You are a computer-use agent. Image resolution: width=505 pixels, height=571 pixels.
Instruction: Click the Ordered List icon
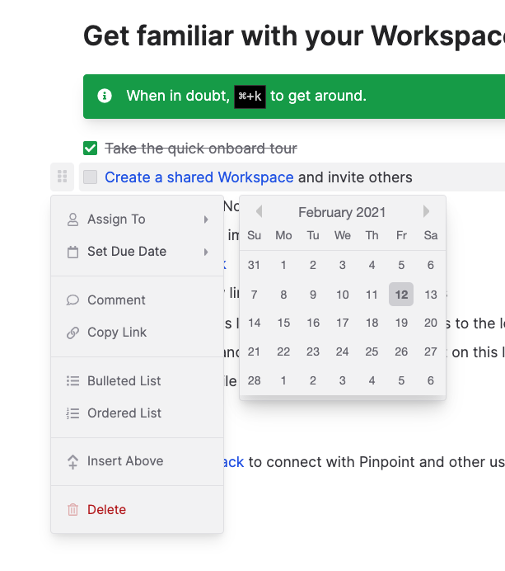click(72, 413)
